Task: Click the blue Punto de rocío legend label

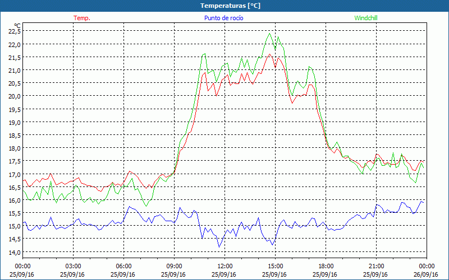Action: pyautogui.click(x=223, y=18)
